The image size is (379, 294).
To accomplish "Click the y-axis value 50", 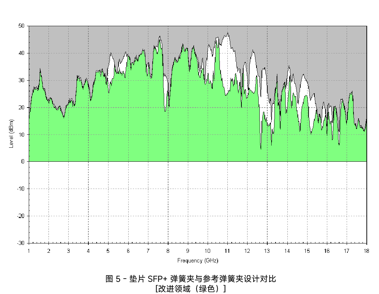I will point(22,26).
